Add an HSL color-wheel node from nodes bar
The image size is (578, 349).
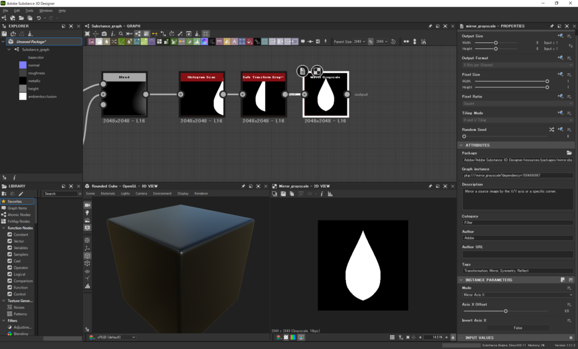click(204, 42)
